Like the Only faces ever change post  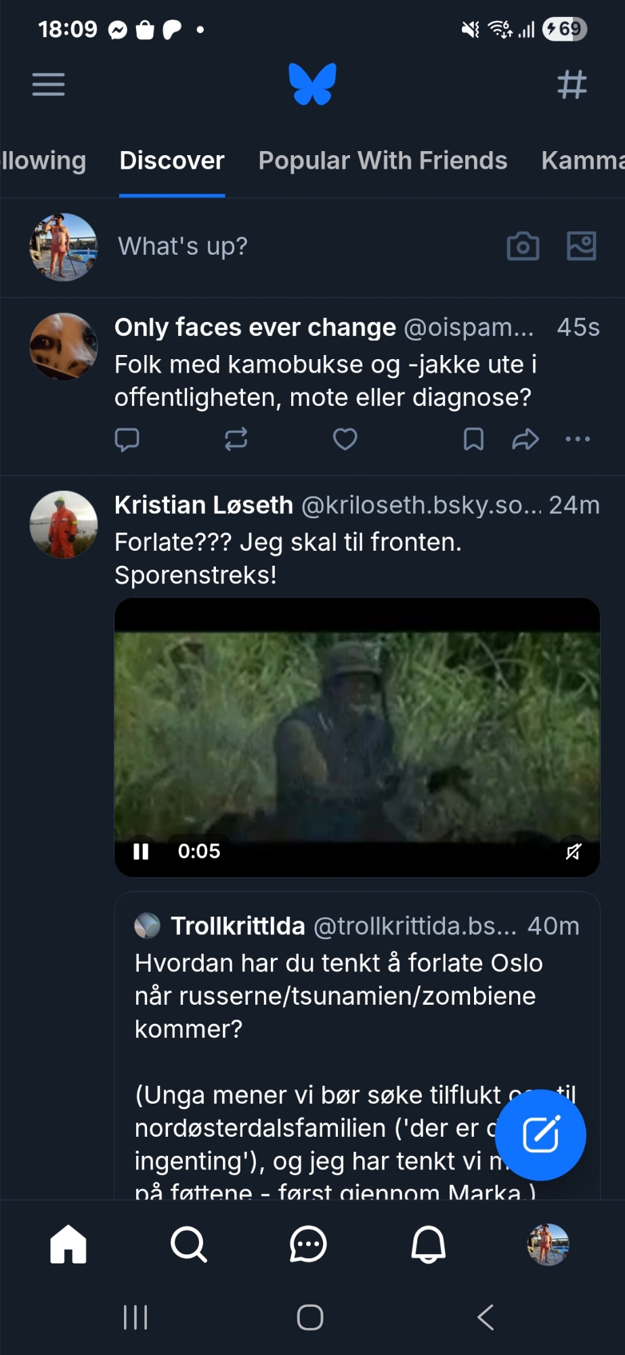(x=345, y=440)
